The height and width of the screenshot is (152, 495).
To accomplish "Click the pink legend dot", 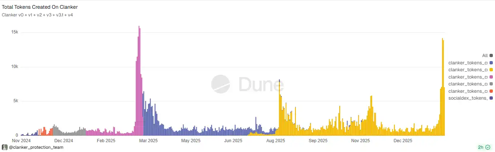I will point(491,77).
